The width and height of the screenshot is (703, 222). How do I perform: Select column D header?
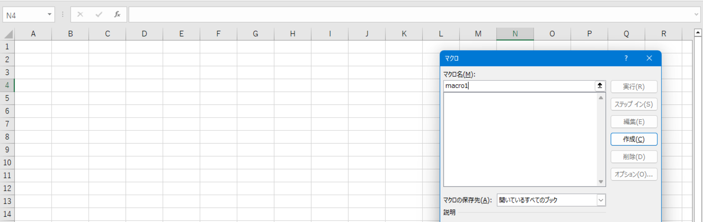tap(144, 34)
